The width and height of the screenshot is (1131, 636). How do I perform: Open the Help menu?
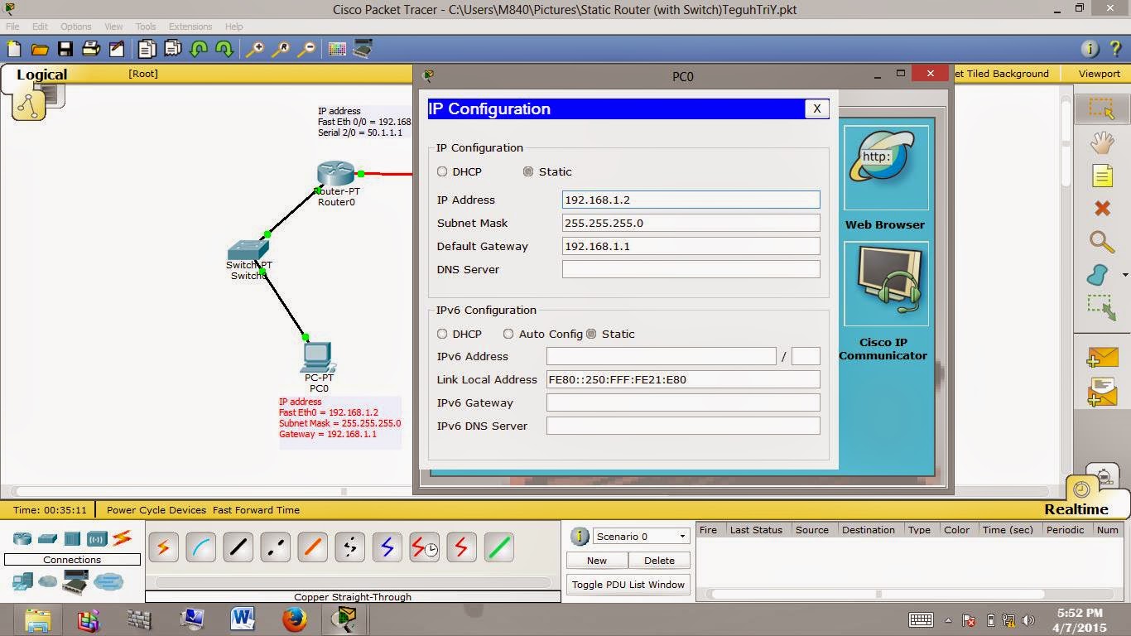click(x=234, y=26)
